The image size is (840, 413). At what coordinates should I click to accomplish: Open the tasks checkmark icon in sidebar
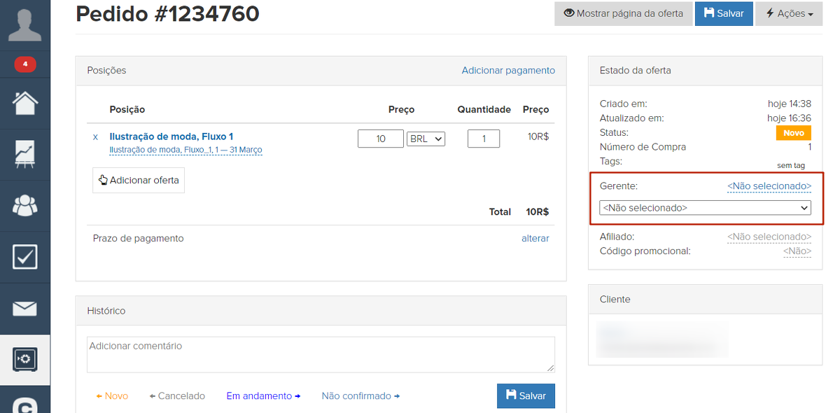[x=24, y=257]
